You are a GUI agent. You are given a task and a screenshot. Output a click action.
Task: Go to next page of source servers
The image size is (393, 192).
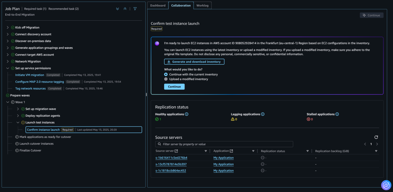377,144
